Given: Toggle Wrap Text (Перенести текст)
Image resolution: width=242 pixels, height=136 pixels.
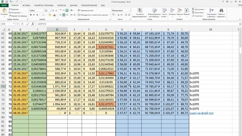Looking at the screenshot, I should [x=86, y=10].
